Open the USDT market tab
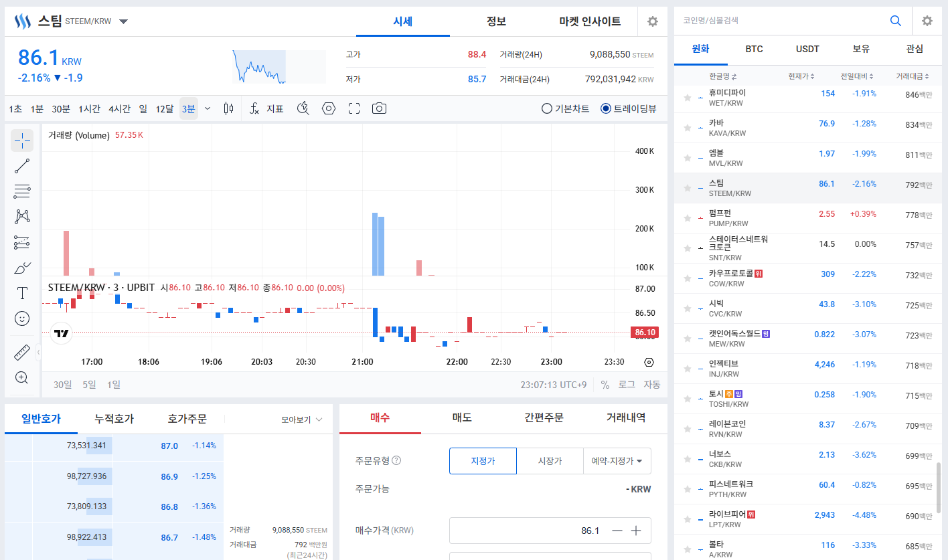Screen dimensions: 948x560 point(807,49)
